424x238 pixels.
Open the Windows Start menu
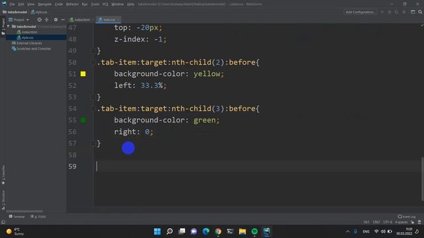point(157,231)
